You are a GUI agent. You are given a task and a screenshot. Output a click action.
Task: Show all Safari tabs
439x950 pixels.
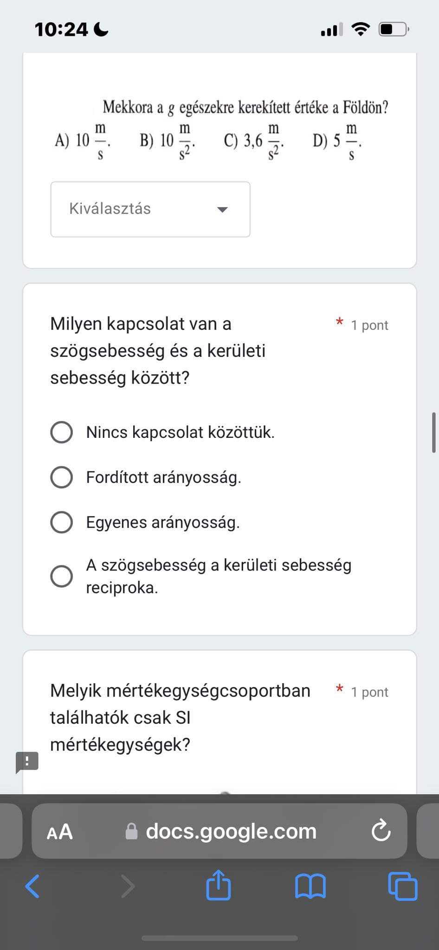point(402,886)
